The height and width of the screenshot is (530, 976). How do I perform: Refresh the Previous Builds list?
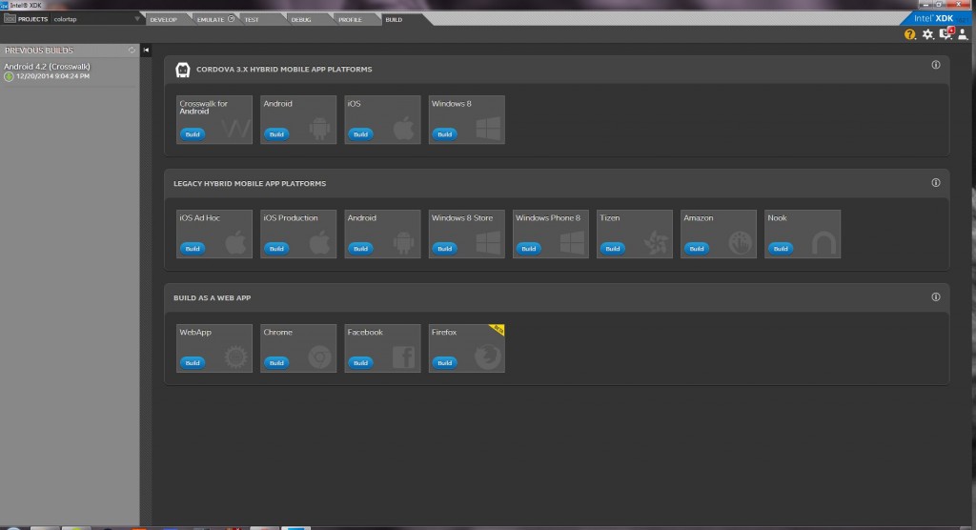(132, 50)
